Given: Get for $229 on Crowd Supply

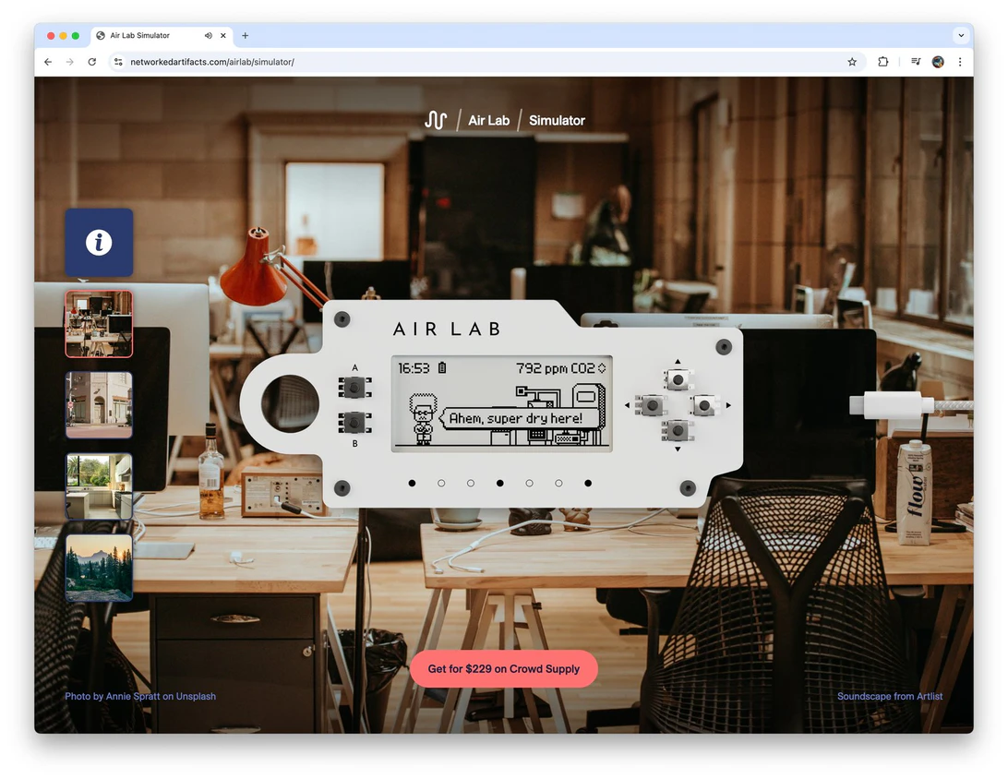Looking at the screenshot, I should (x=504, y=668).
